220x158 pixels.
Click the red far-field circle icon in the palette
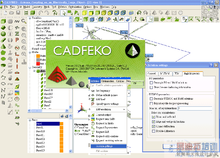17,99
